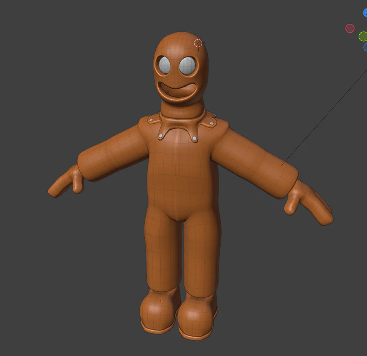
Task: Click the red negative X axis gizmo circle
Action: click(x=350, y=28)
